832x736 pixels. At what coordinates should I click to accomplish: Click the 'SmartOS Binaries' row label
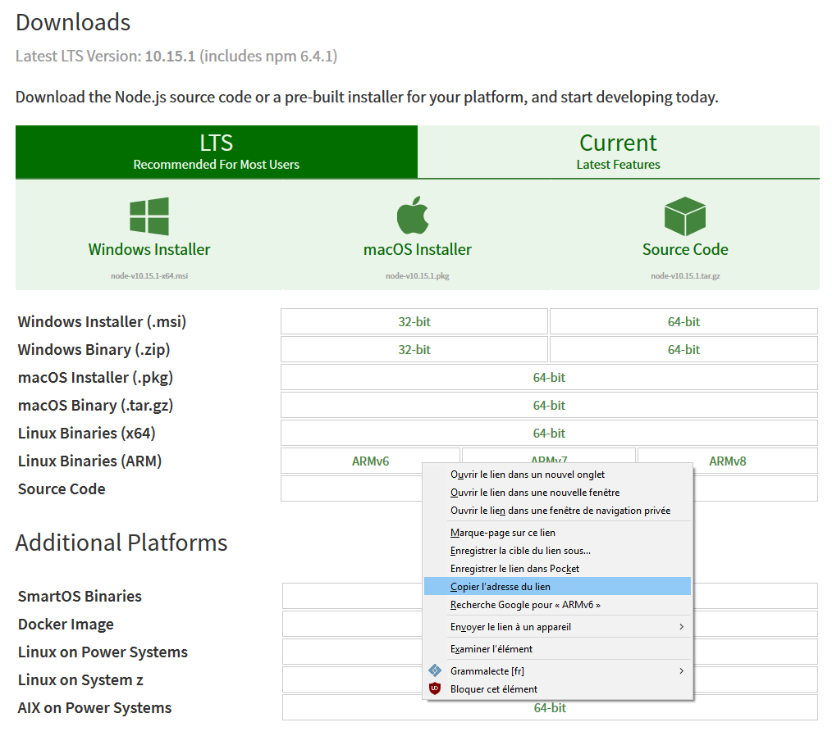pyautogui.click(x=80, y=596)
